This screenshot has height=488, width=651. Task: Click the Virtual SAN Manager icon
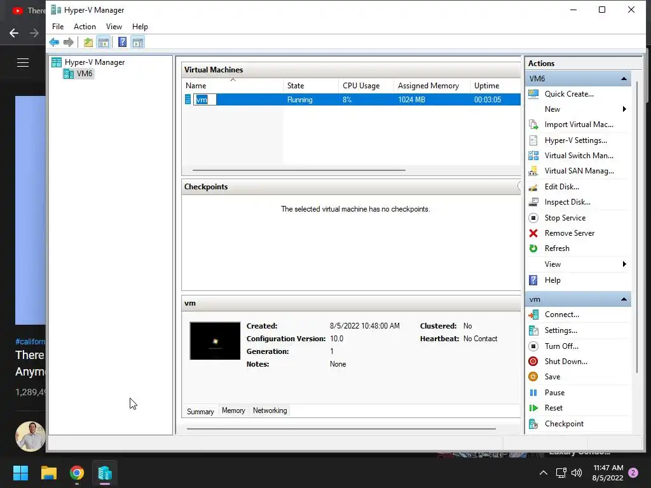[533, 171]
